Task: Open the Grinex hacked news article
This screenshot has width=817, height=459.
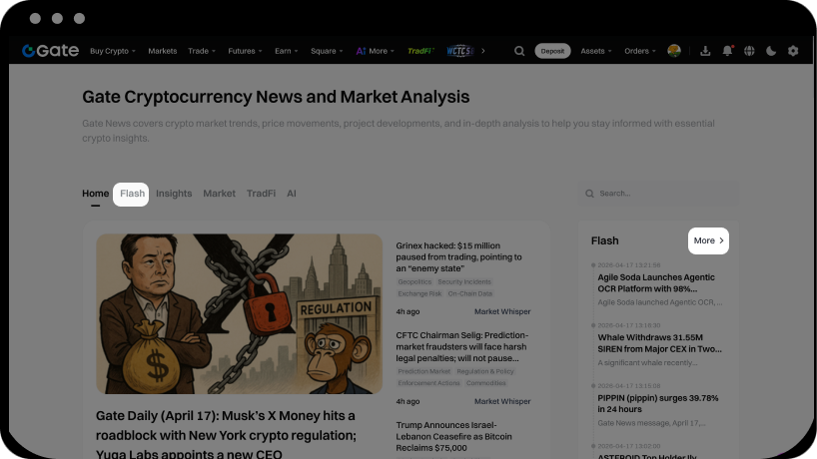Action: tap(458, 257)
